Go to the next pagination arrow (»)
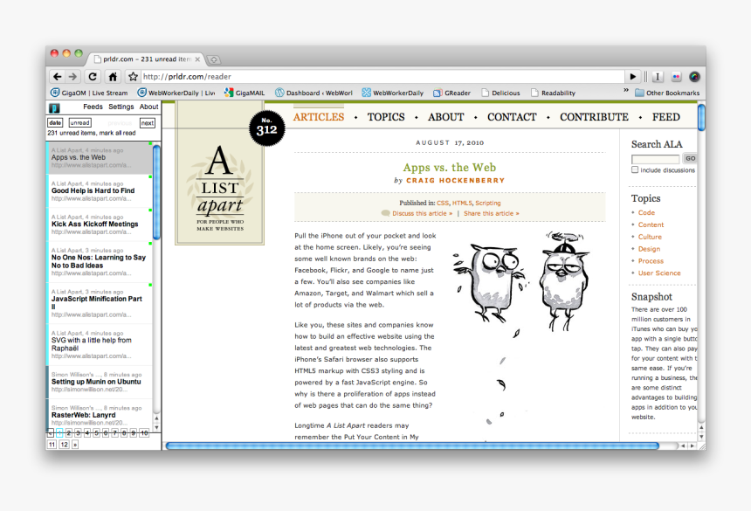Screen dimensions: 751x511 click(x=75, y=444)
